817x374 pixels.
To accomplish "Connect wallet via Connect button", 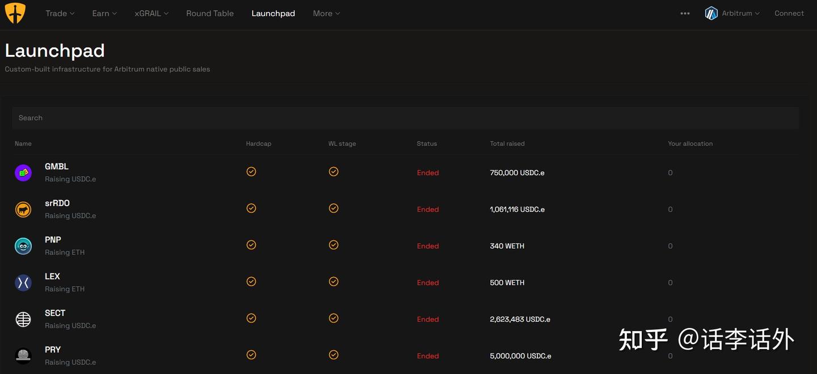I will click(x=789, y=14).
